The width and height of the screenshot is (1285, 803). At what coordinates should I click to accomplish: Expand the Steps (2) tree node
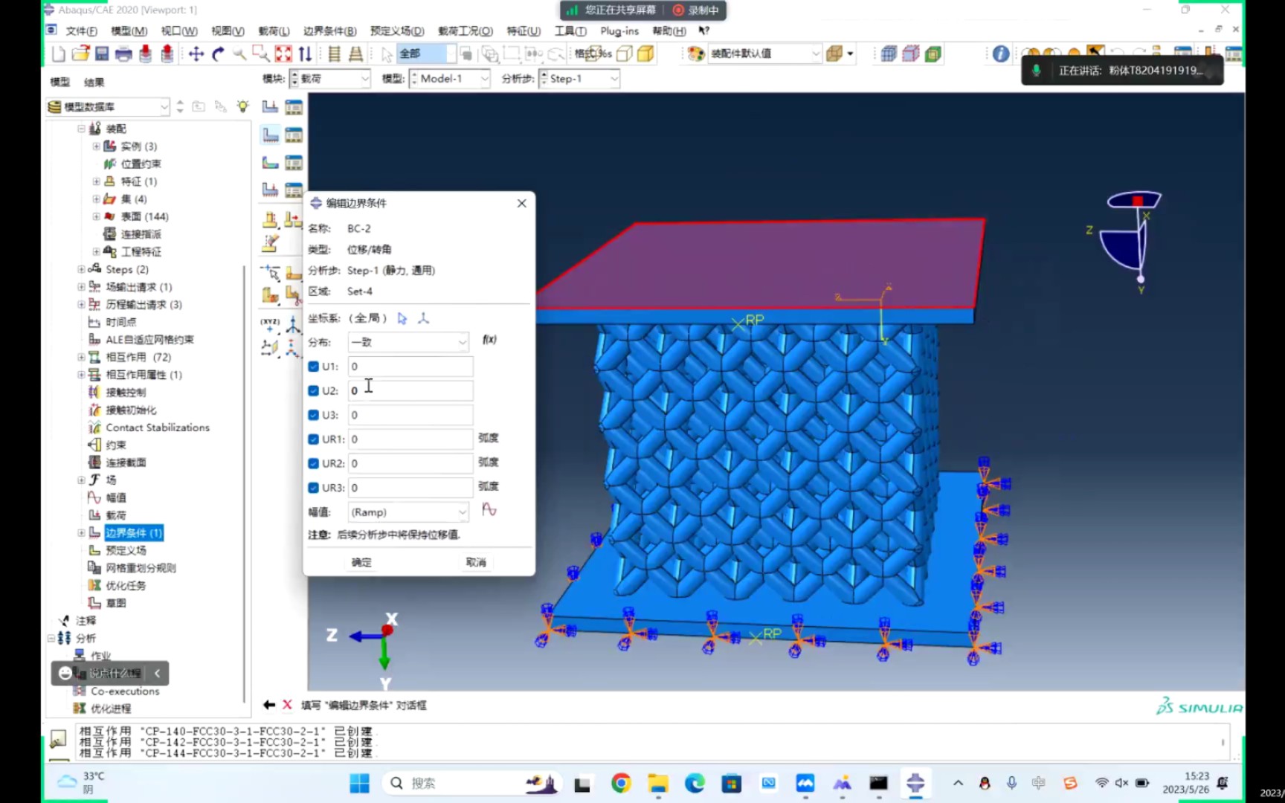[x=81, y=269]
